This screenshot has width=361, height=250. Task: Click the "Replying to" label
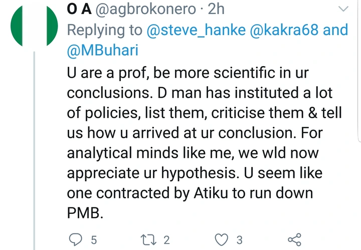(104, 30)
